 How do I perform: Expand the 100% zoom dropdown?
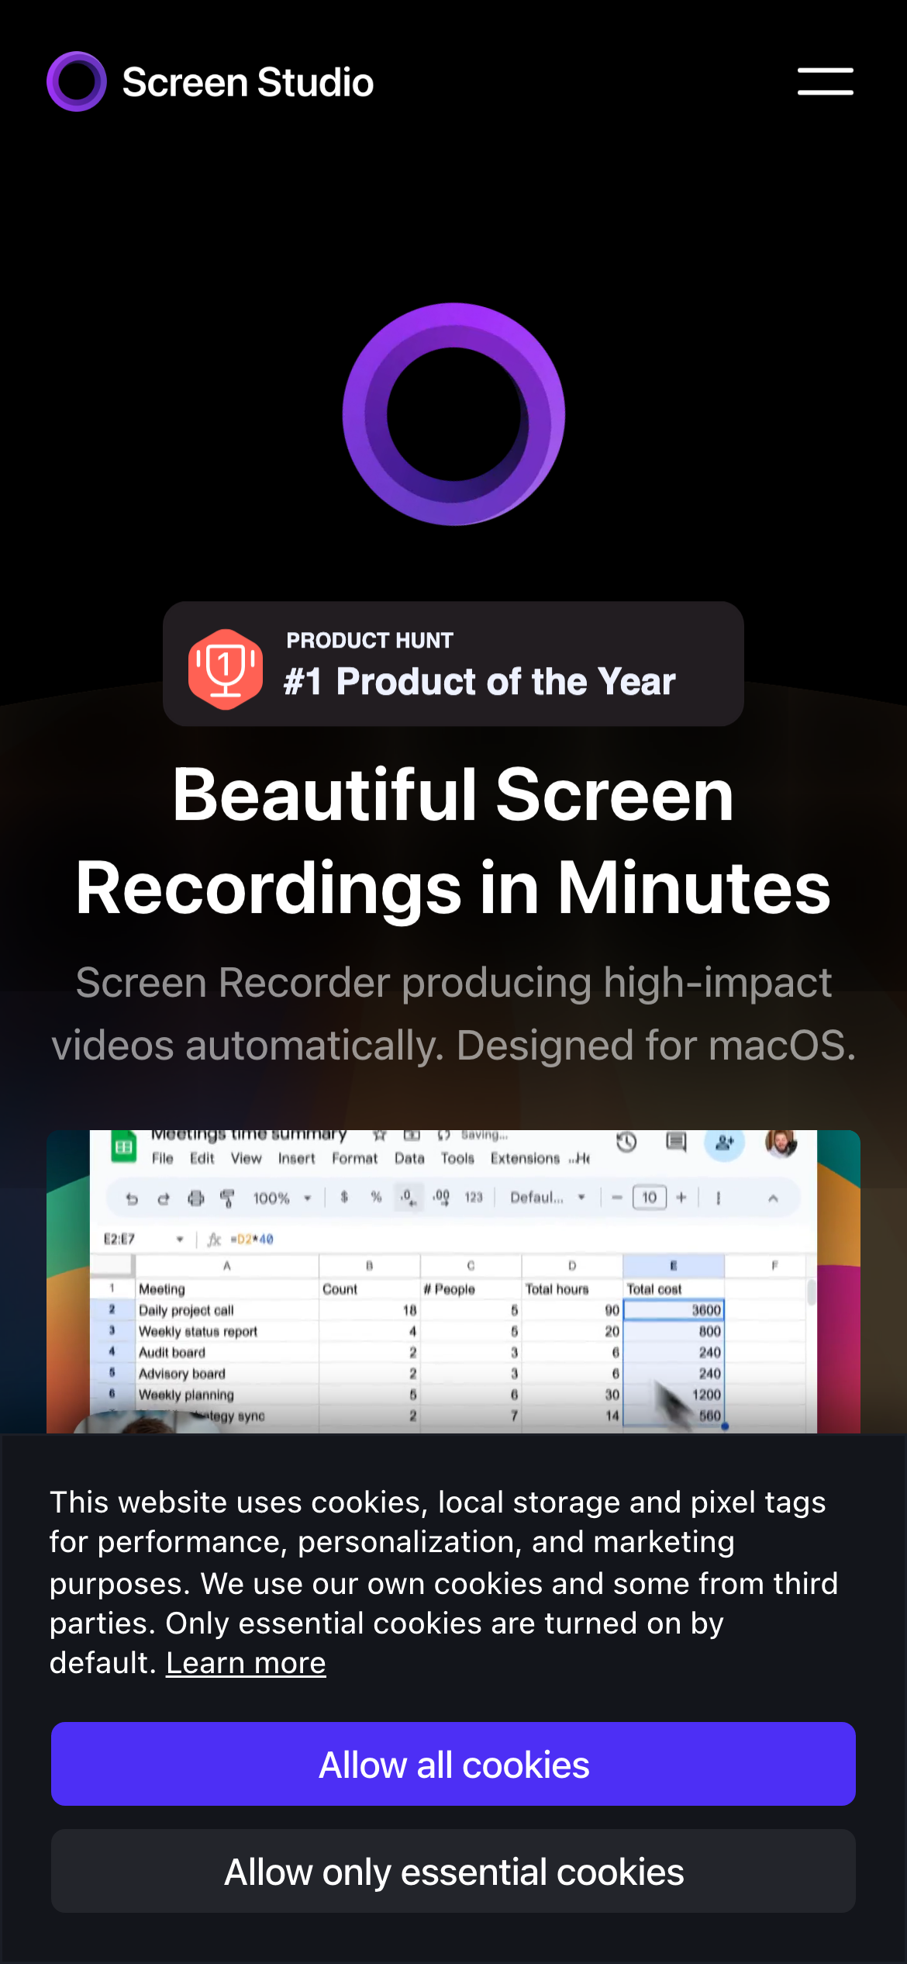point(282,1198)
